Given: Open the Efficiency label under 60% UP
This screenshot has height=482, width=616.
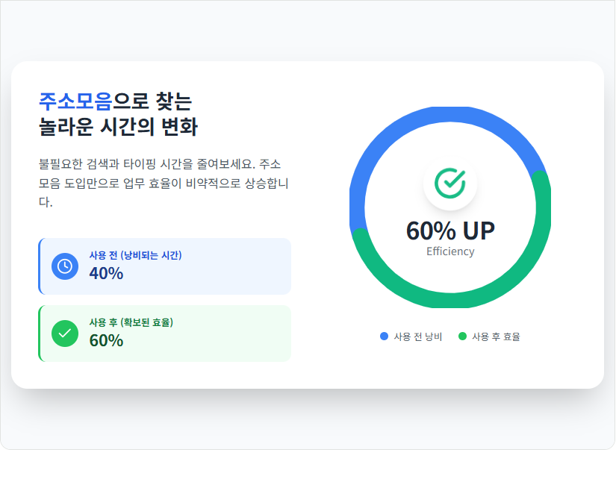Looking at the screenshot, I should [449, 251].
